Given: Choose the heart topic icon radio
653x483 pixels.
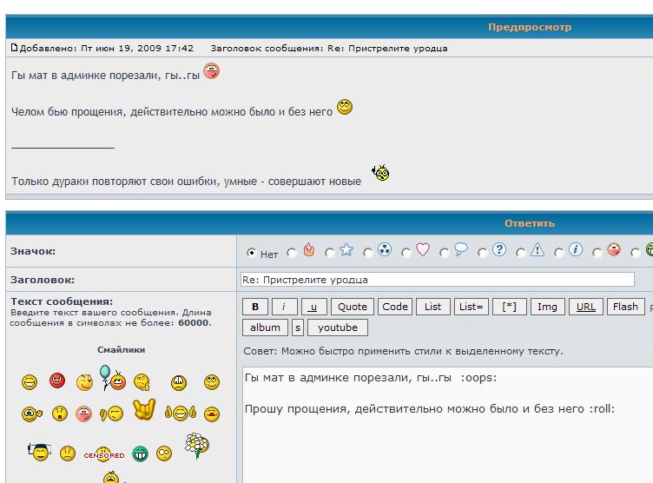Looking at the screenshot, I should 406,253.
